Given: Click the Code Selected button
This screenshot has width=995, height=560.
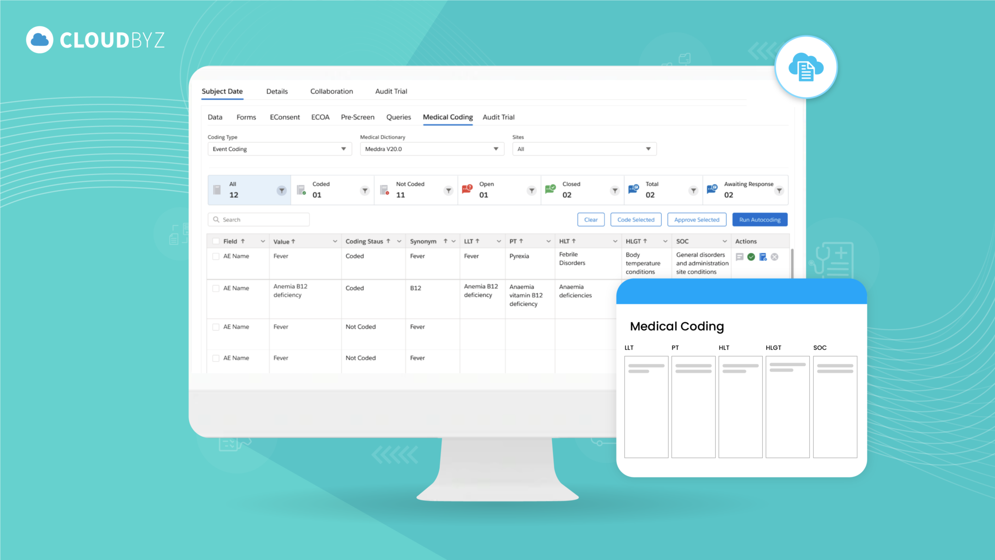Looking at the screenshot, I should 635,220.
